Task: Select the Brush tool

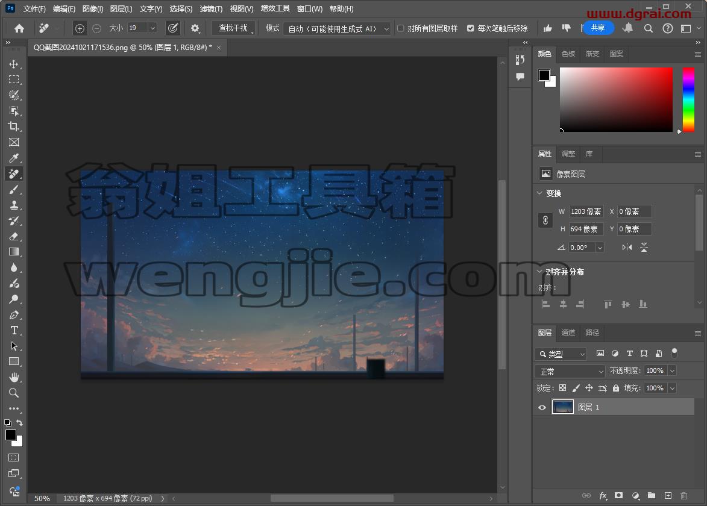Action: [13, 190]
